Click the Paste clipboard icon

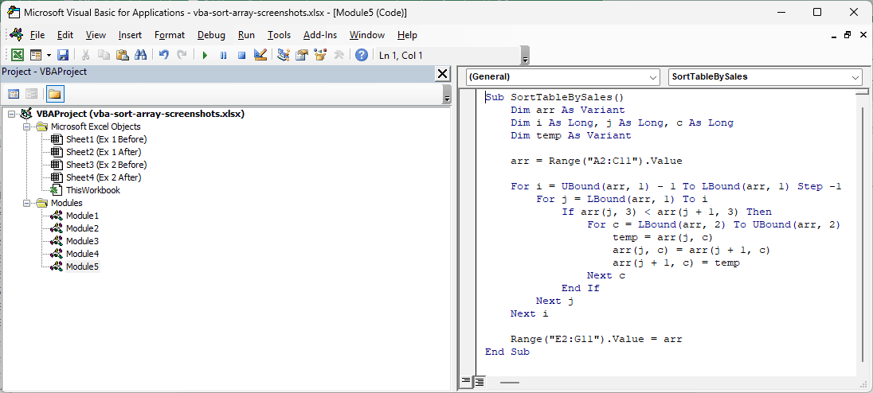point(123,55)
